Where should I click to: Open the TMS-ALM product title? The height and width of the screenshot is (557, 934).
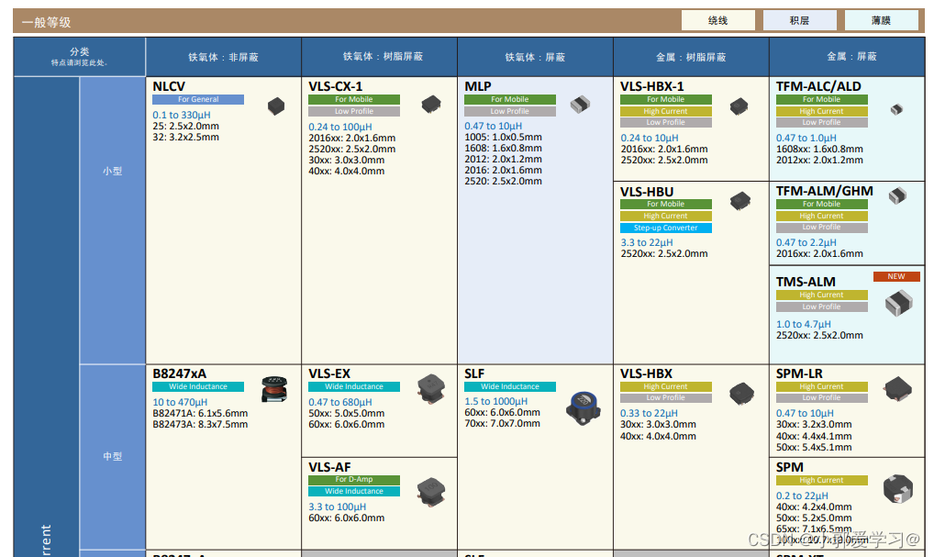click(x=806, y=282)
